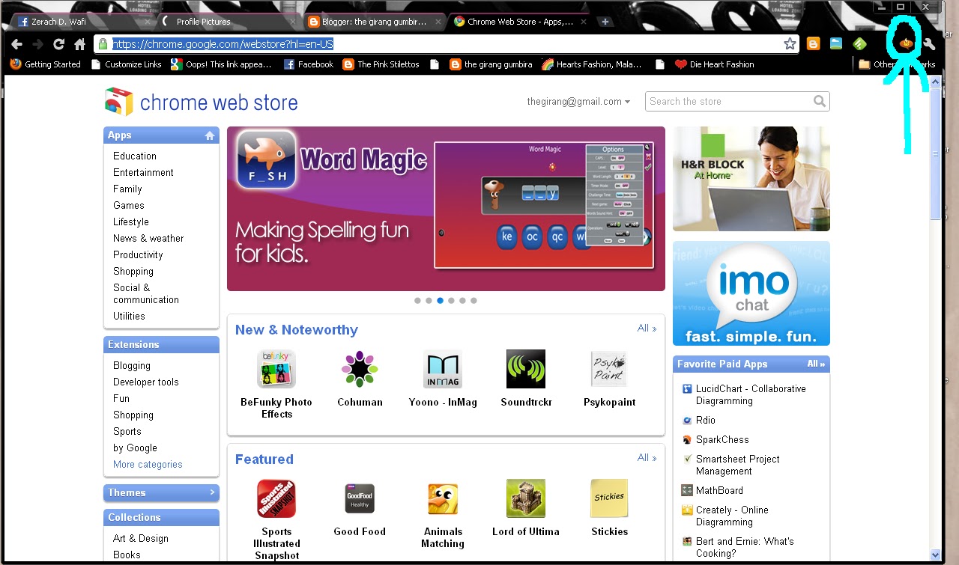Click the imo chat advertisement
Screen dimensions: 959x565
click(x=751, y=293)
